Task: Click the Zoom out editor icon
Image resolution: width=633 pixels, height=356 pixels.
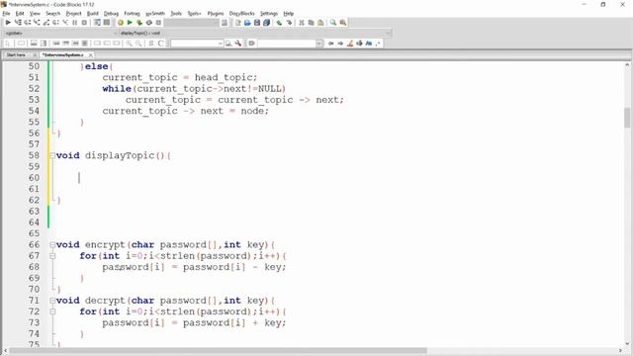Action: coord(138,44)
